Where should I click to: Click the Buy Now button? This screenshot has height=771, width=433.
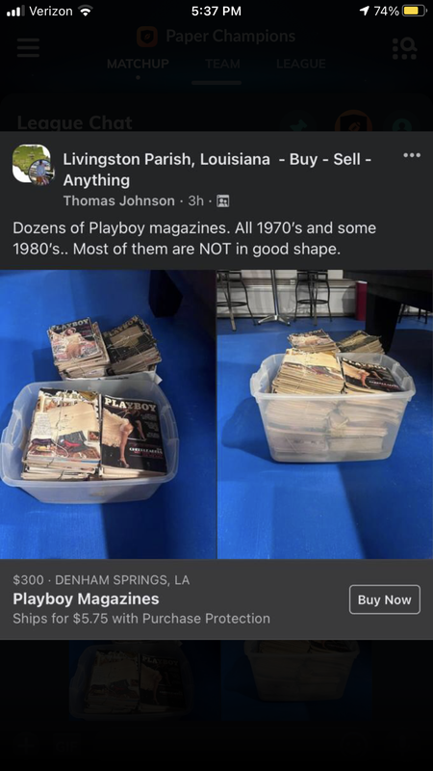(x=384, y=599)
